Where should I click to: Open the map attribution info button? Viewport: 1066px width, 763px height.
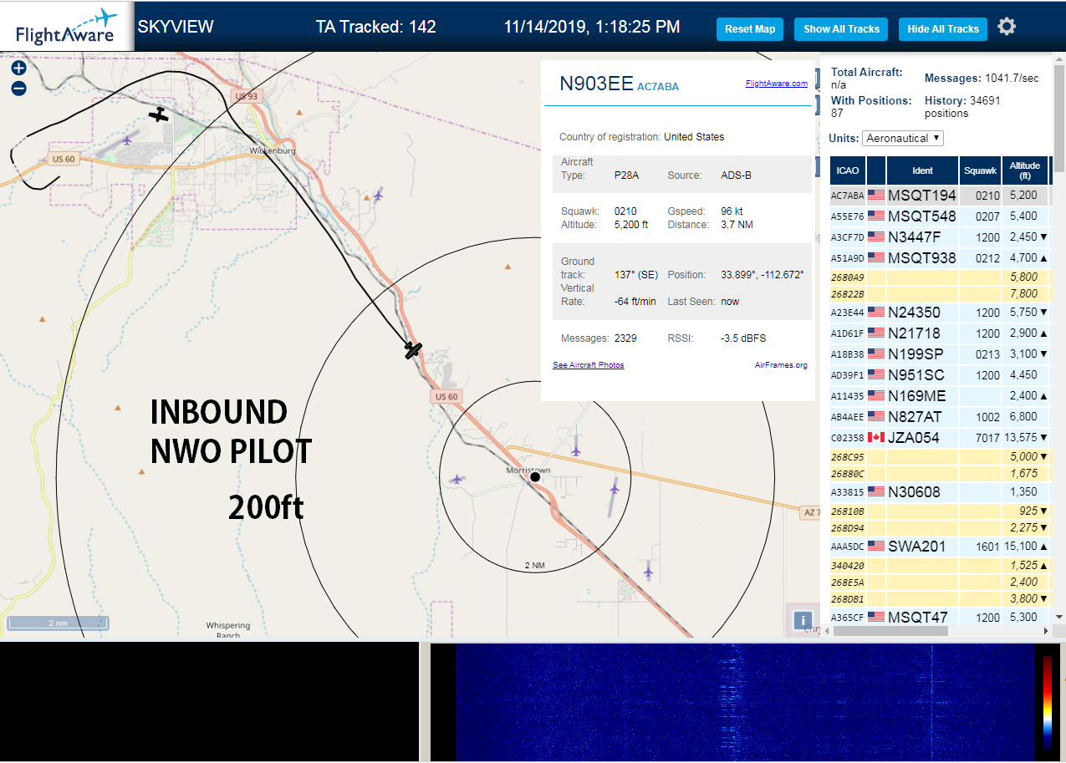point(803,620)
